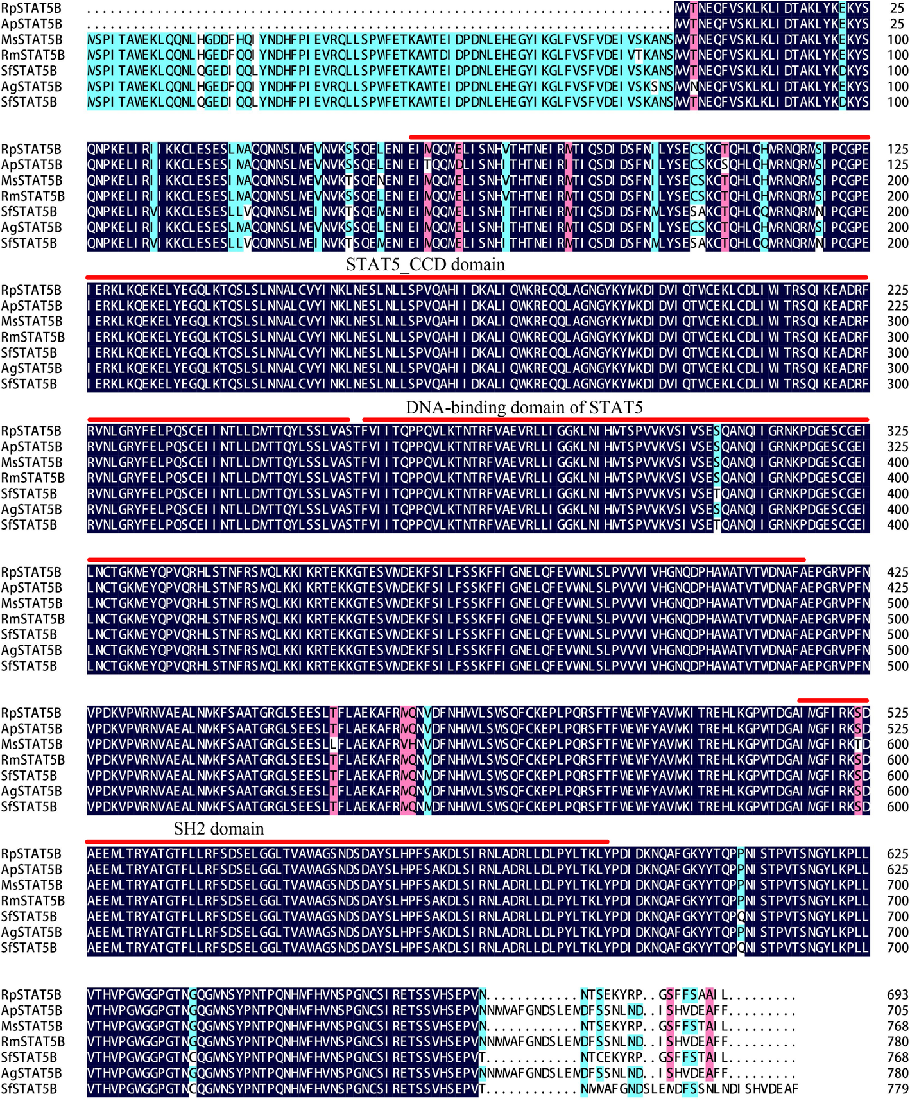
Task: Click the SH2 domain label
Action: (219, 829)
